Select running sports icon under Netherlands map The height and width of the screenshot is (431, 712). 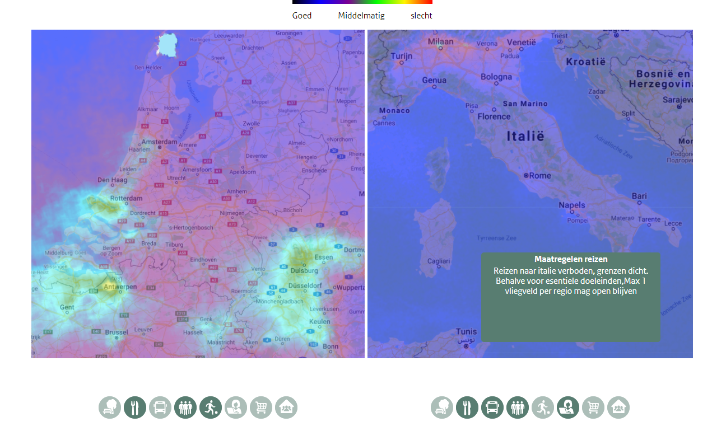click(211, 407)
